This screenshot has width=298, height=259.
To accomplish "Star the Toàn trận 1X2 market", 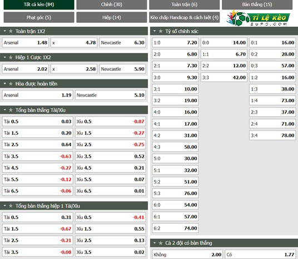I will pyautogui.click(x=11, y=31).
